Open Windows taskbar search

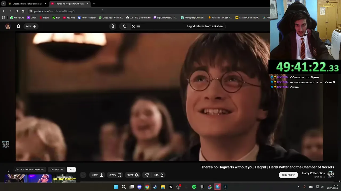click(x=124, y=187)
